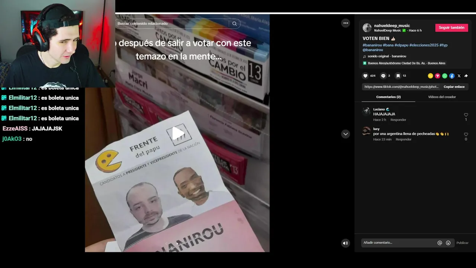Viewport: 476px width, 268px height.
Task: Click the comment text 'HAJAJAJAJA'
Action: [x=384, y=114]
